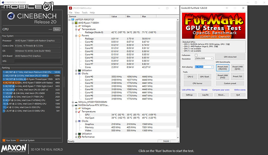Click the CPUID HWMonitor title bar icon
This screenshot has height=155, width=268.
70,8
